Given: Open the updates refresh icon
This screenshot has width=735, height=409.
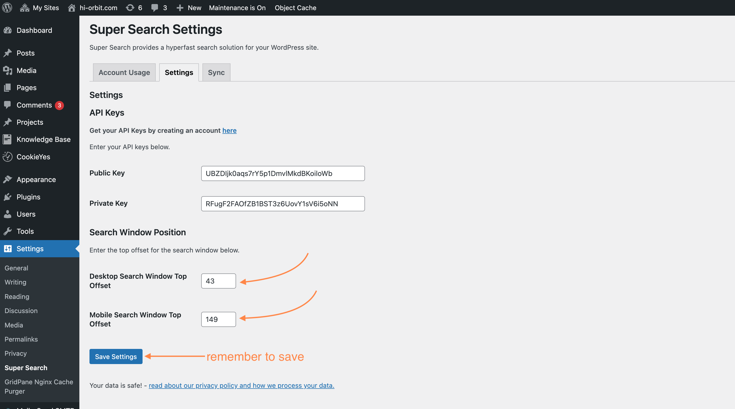Looking at the screenshot, I should (x=130, y=8).
